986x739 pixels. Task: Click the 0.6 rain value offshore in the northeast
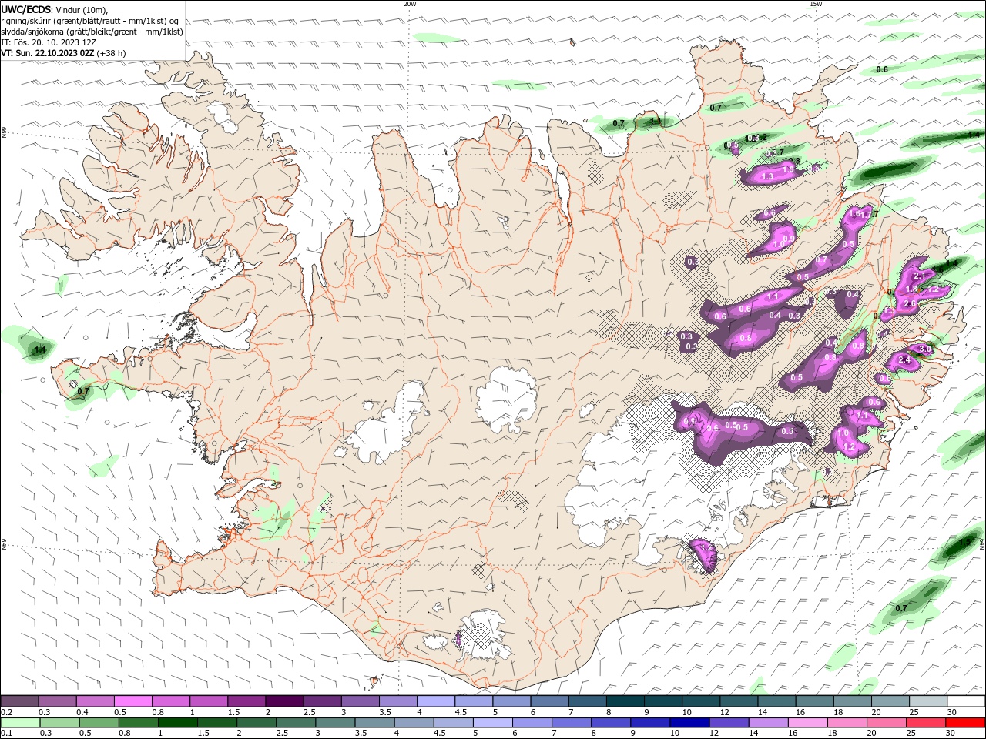click(882, 69)
